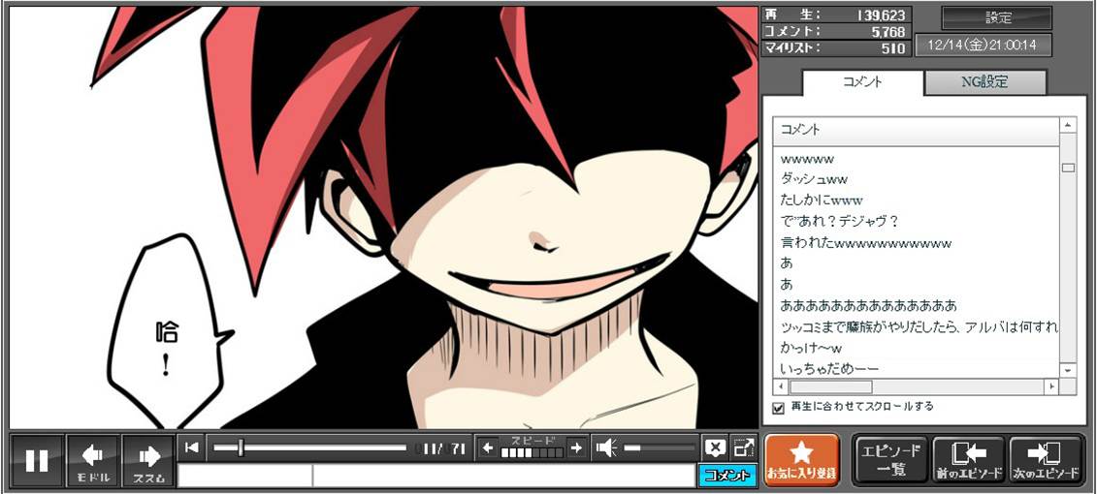Decrease playback speed with left arrow
The height and width of the screenshot is (494, 1097).
pos(488,448)
